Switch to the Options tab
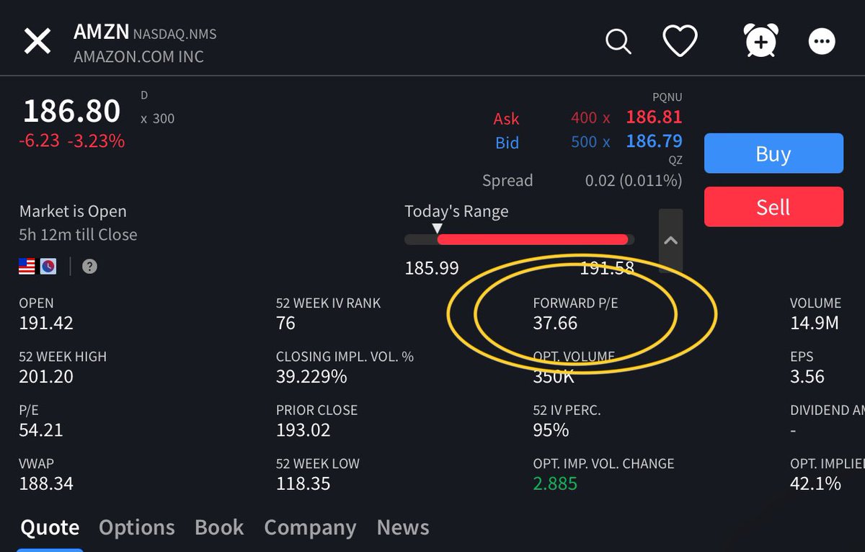 coord(137,527)
